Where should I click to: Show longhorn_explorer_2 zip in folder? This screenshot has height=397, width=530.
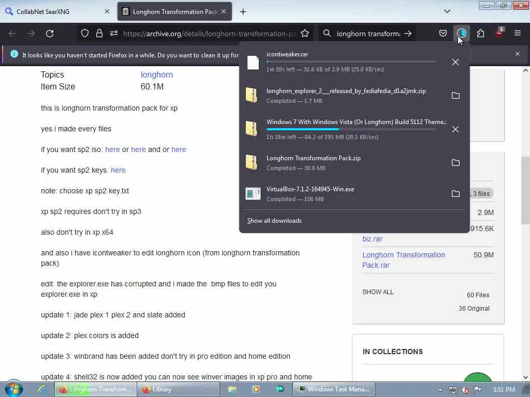[455, 96]
